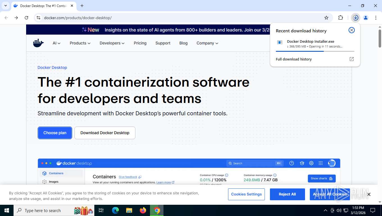382x216 pixels.
Task: Click Reject All cookies
Action: pos(287,194)
